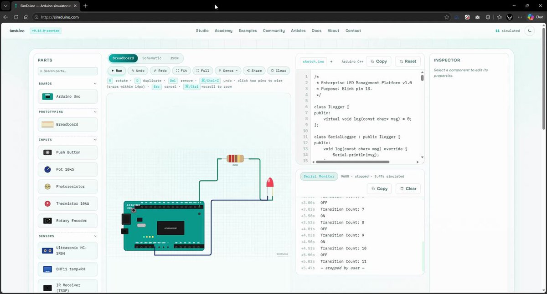This screenshot has width=547, height=294.
Task: Toggle the Serial Monitor pill
Action: point(318,176)
